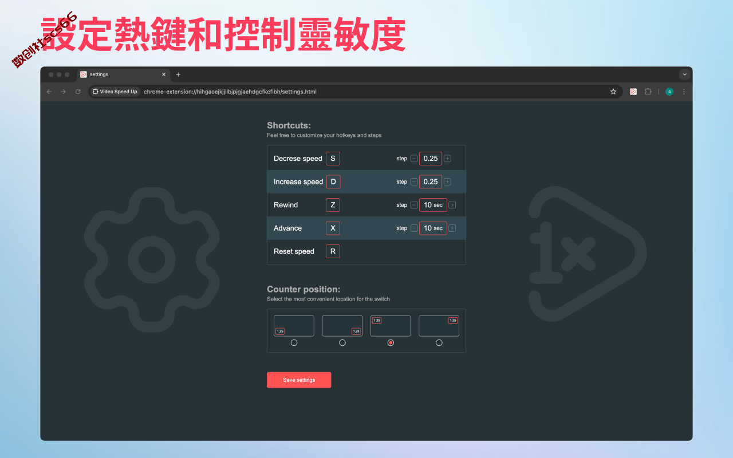Open the Chrome three-dot menu
The height and width of the screenshot is (458, 733).
684,92
